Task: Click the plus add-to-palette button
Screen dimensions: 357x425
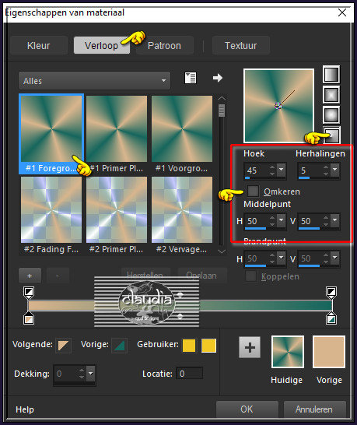Action: pyautogui.click(x=250, y=347)
